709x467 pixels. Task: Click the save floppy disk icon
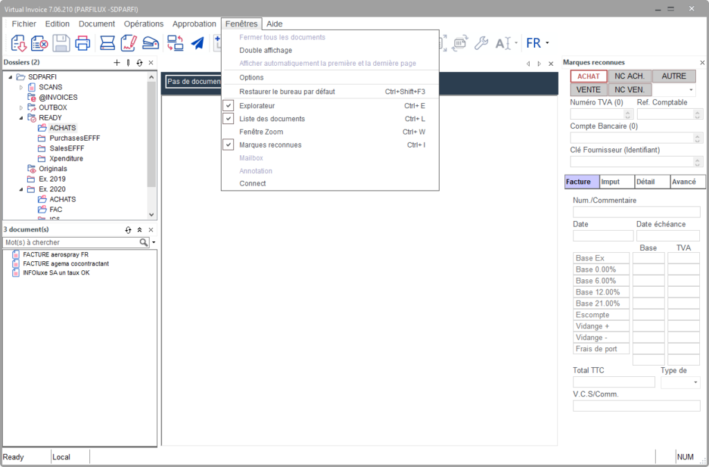tap(61, 44)
